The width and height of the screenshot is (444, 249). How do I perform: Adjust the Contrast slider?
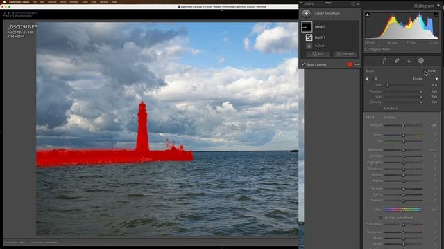click(403, 156)
